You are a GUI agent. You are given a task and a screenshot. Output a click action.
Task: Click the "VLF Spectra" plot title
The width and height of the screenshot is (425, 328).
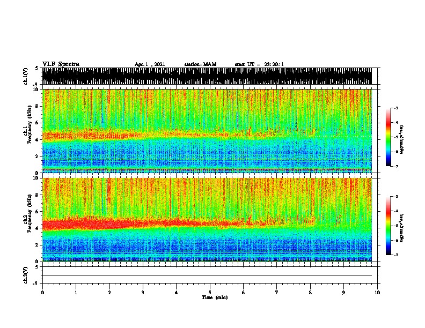pos(61,64)
